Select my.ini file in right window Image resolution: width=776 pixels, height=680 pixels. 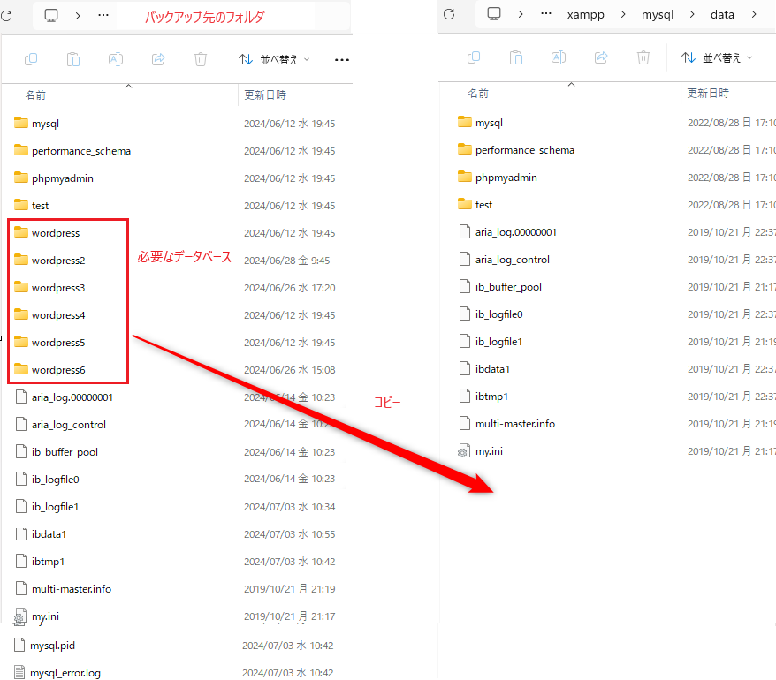(x=489, y=451)
